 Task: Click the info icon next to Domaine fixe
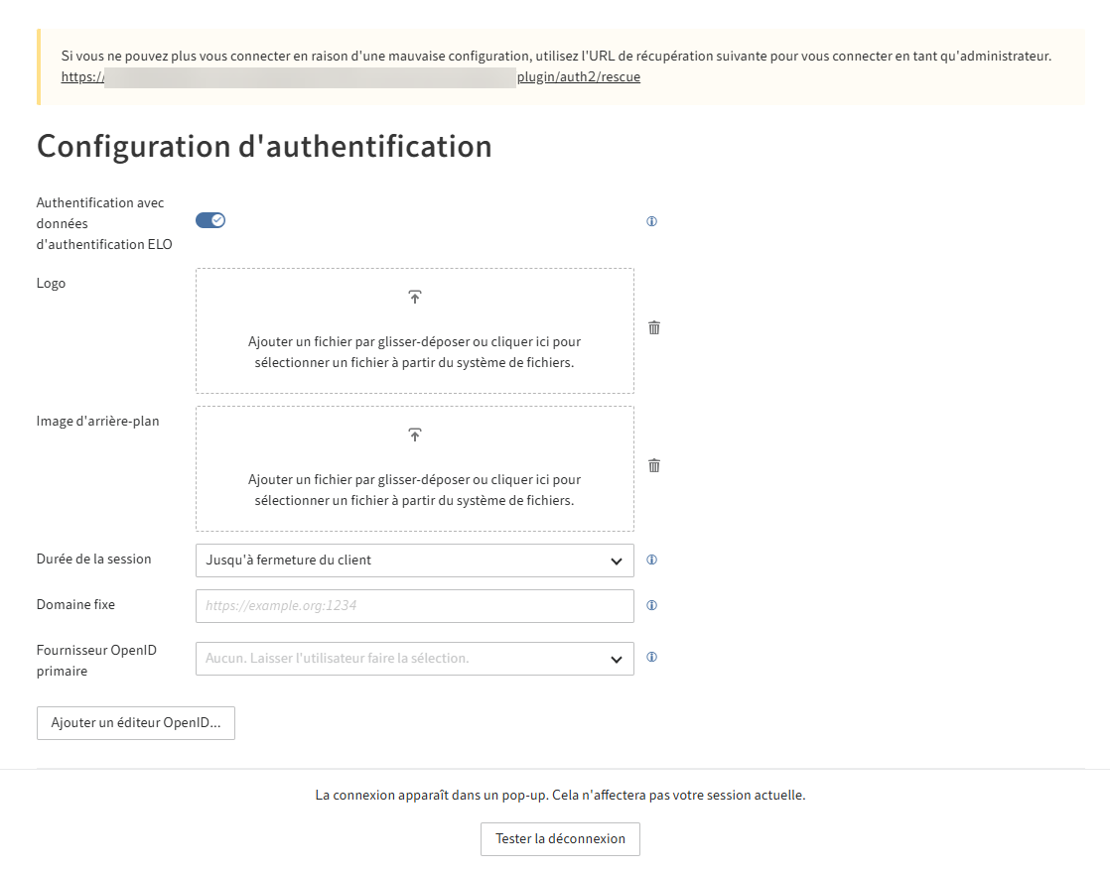click(x=651, y=605)
